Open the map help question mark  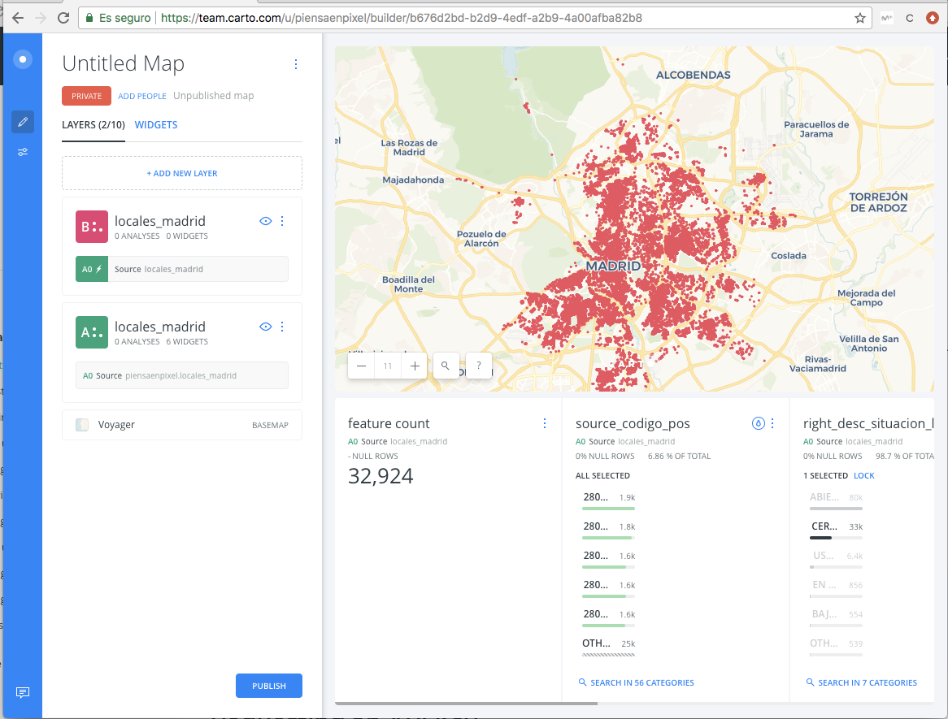(479, 366)
